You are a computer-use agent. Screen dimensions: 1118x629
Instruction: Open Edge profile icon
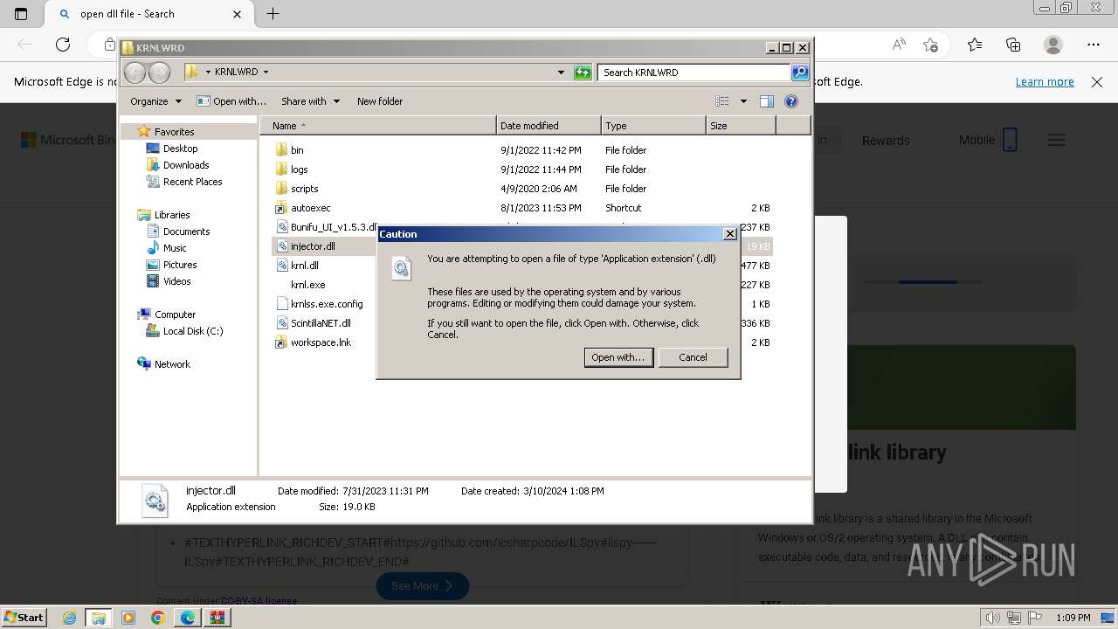1053,45
